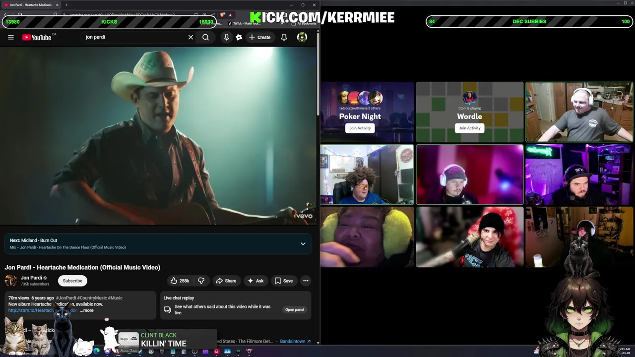
Task: Click Open panel for live chat replay
Action: click(295, 309)
